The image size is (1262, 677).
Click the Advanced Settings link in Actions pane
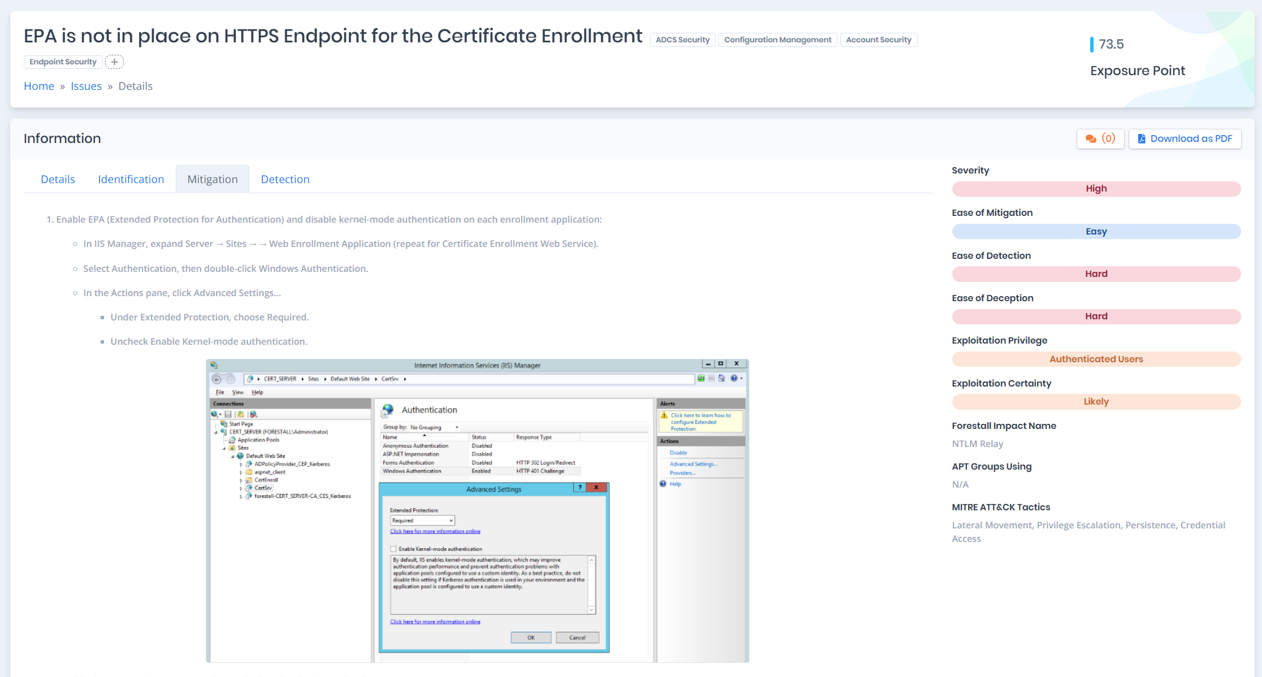[x=693, y=463]
